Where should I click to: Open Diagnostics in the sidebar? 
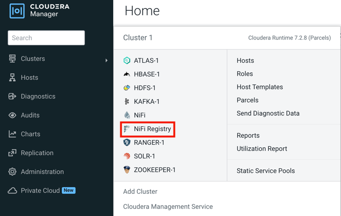tap(38, 96)
